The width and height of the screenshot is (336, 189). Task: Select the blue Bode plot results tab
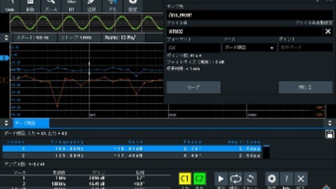point(31,123)
